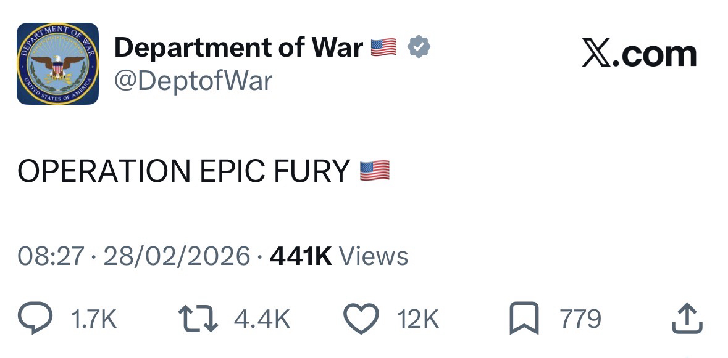Select the OPERATION EPIC FURY tweet text
728x358 pixels.
point(183,171)
